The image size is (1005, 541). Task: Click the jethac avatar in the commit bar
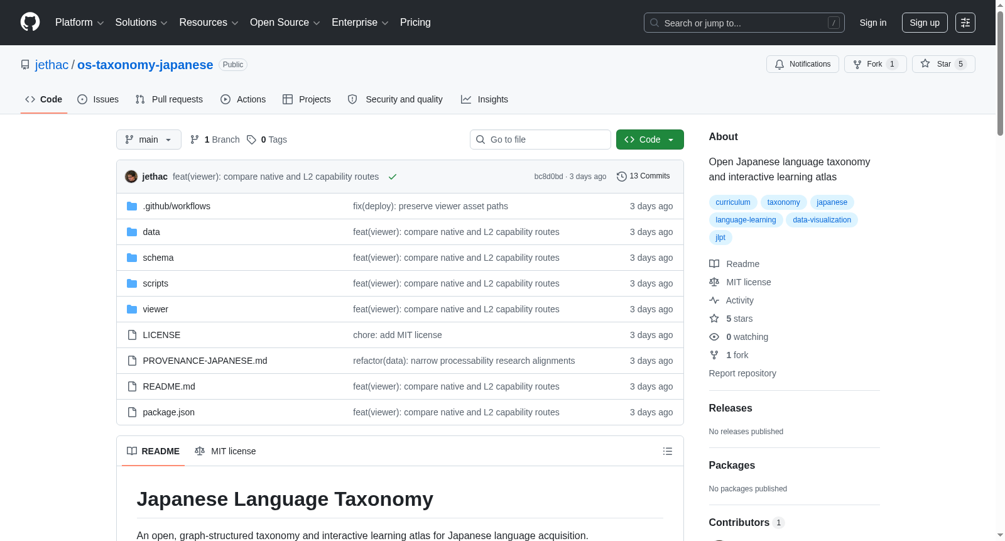pyautogui.click(x=131, y=177)
